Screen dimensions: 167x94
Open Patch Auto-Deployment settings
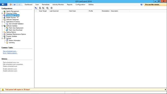16,28
